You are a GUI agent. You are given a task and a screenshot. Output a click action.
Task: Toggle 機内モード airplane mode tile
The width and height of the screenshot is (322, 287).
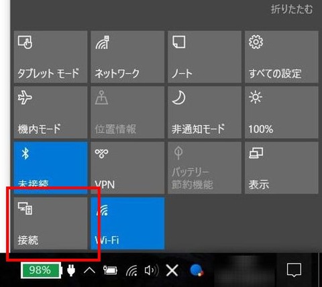pyautogui.click(x=50, y=112)
